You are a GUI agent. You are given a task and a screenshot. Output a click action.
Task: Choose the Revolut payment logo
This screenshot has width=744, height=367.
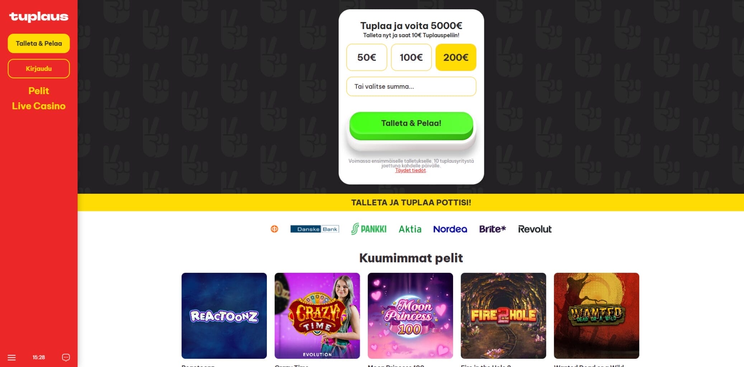[x=535, y=229]
